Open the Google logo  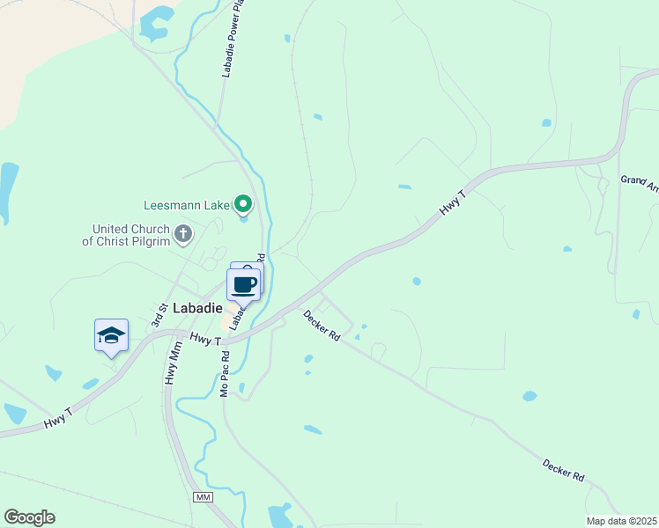pos(29,517)
